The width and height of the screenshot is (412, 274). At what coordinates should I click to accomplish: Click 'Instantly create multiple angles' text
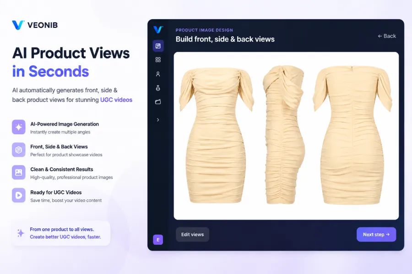pos(60,132)
